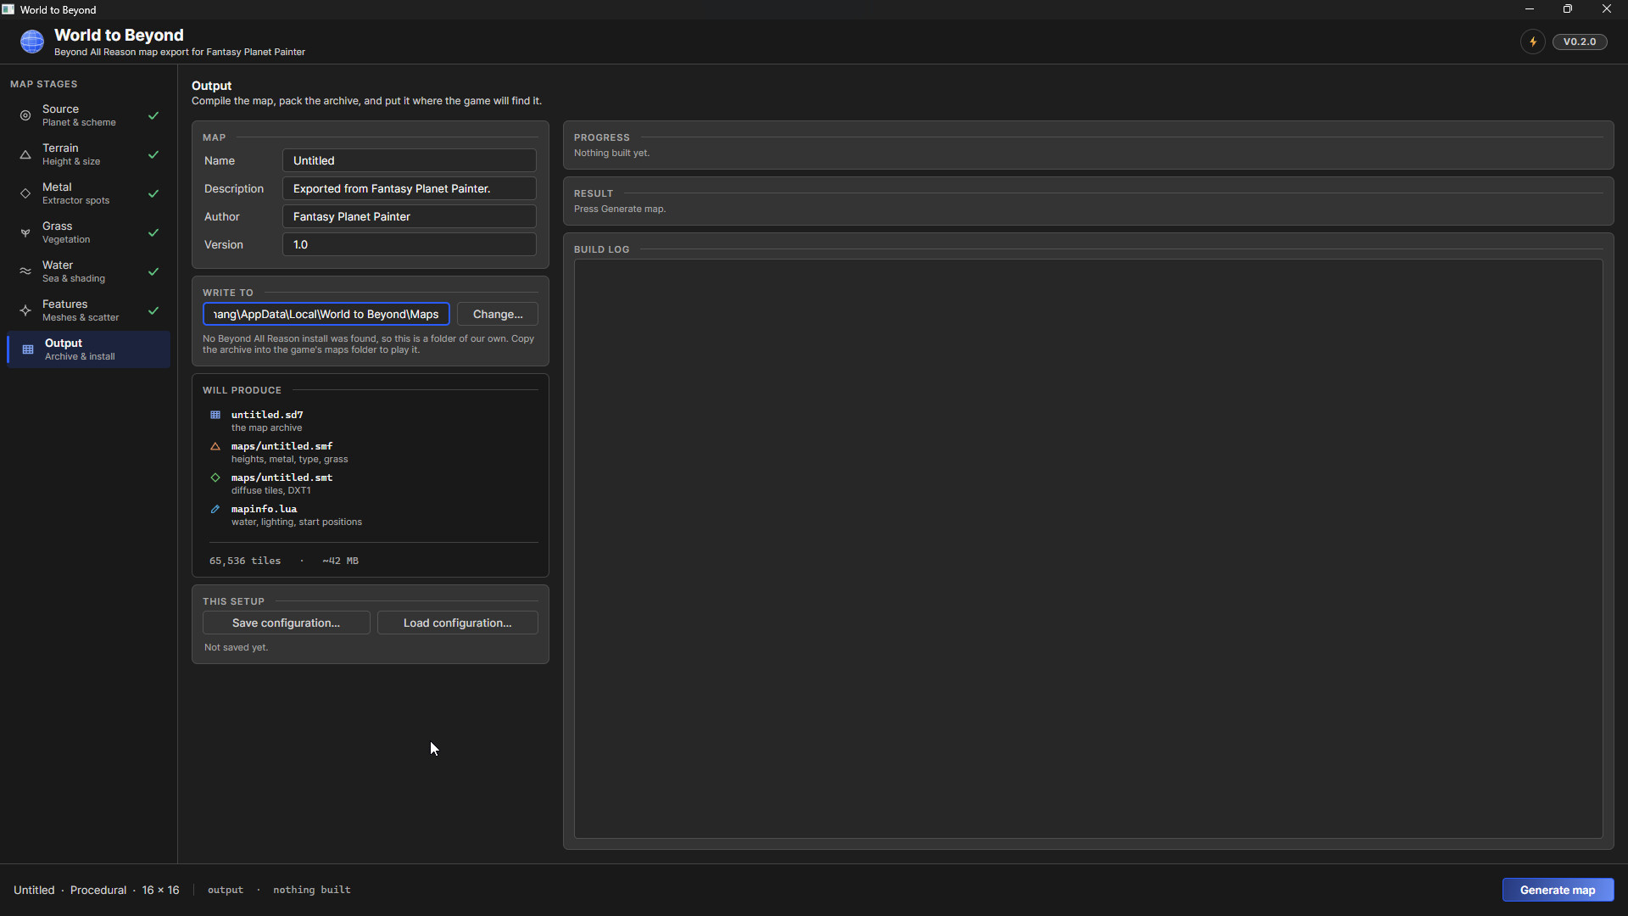Click the World to Beyond globe logo

pos(32,42)
